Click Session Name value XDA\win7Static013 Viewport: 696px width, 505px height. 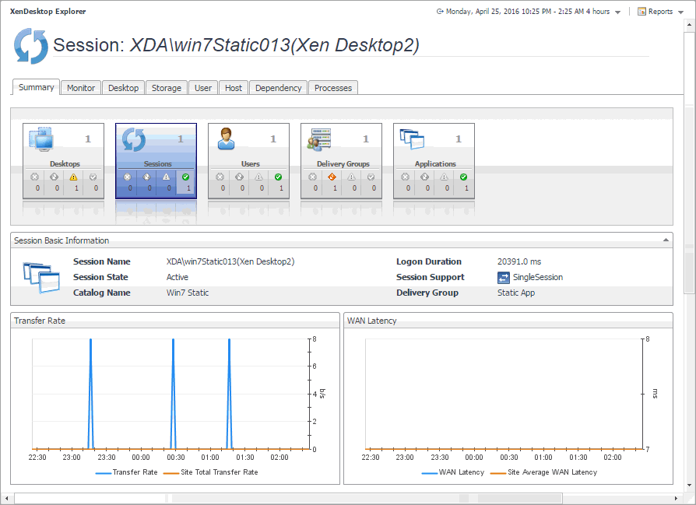point(230,261)
